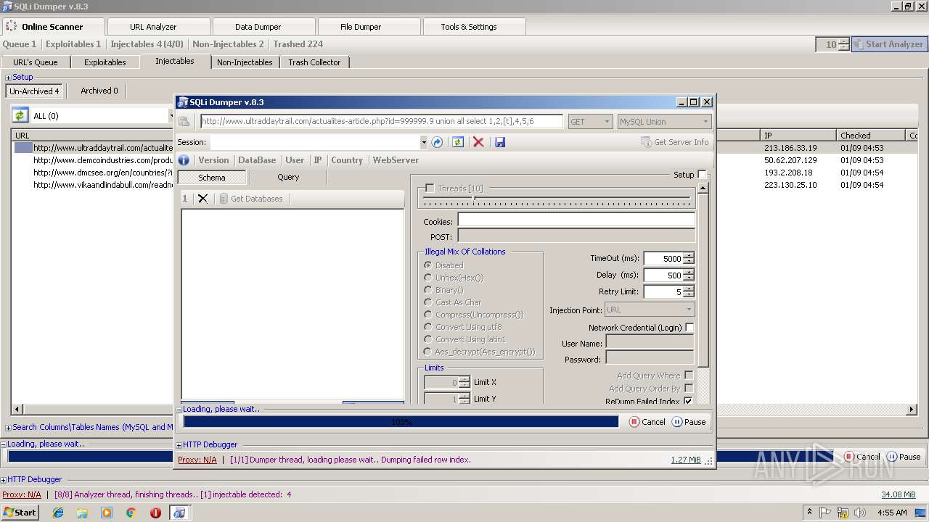This screenshot has width=929, height=522.
Task: Click the Get Server Info button
Action: tap(675, 142)
